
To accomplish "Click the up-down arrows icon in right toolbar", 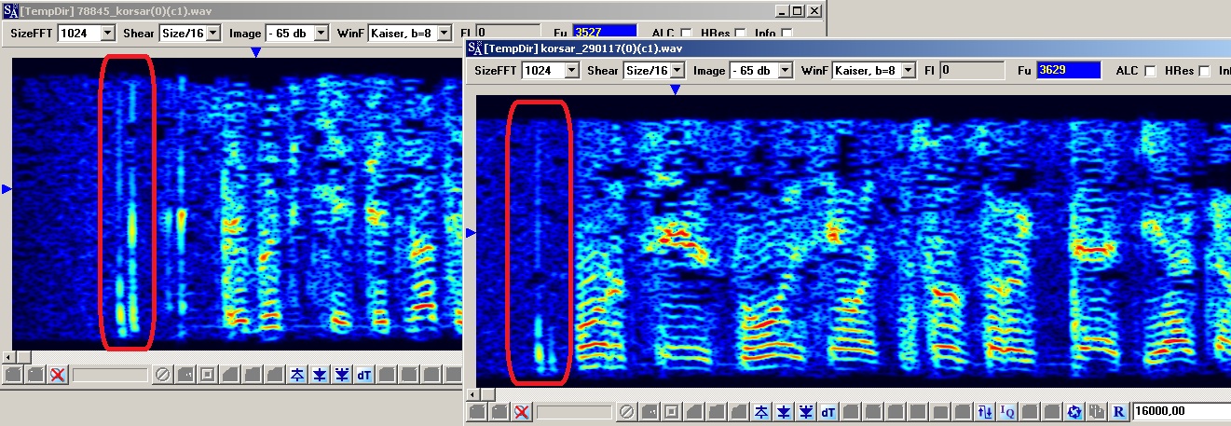I will point(985,411).
